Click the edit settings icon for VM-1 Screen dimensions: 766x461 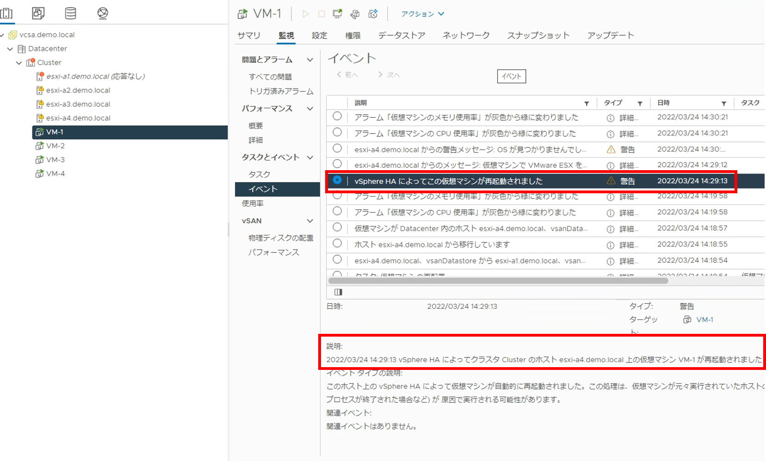point(355,14)
